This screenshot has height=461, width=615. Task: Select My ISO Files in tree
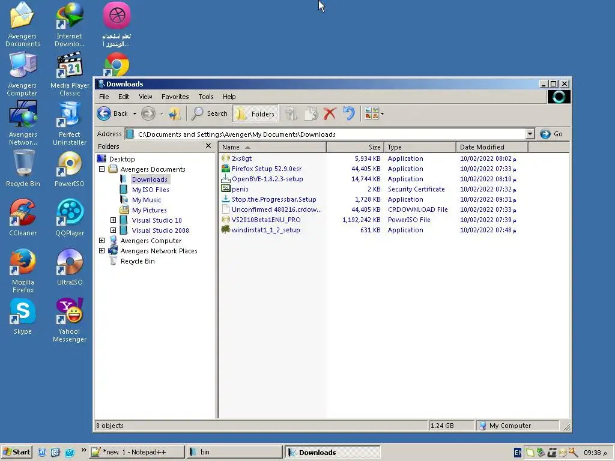tap(150, 189)
